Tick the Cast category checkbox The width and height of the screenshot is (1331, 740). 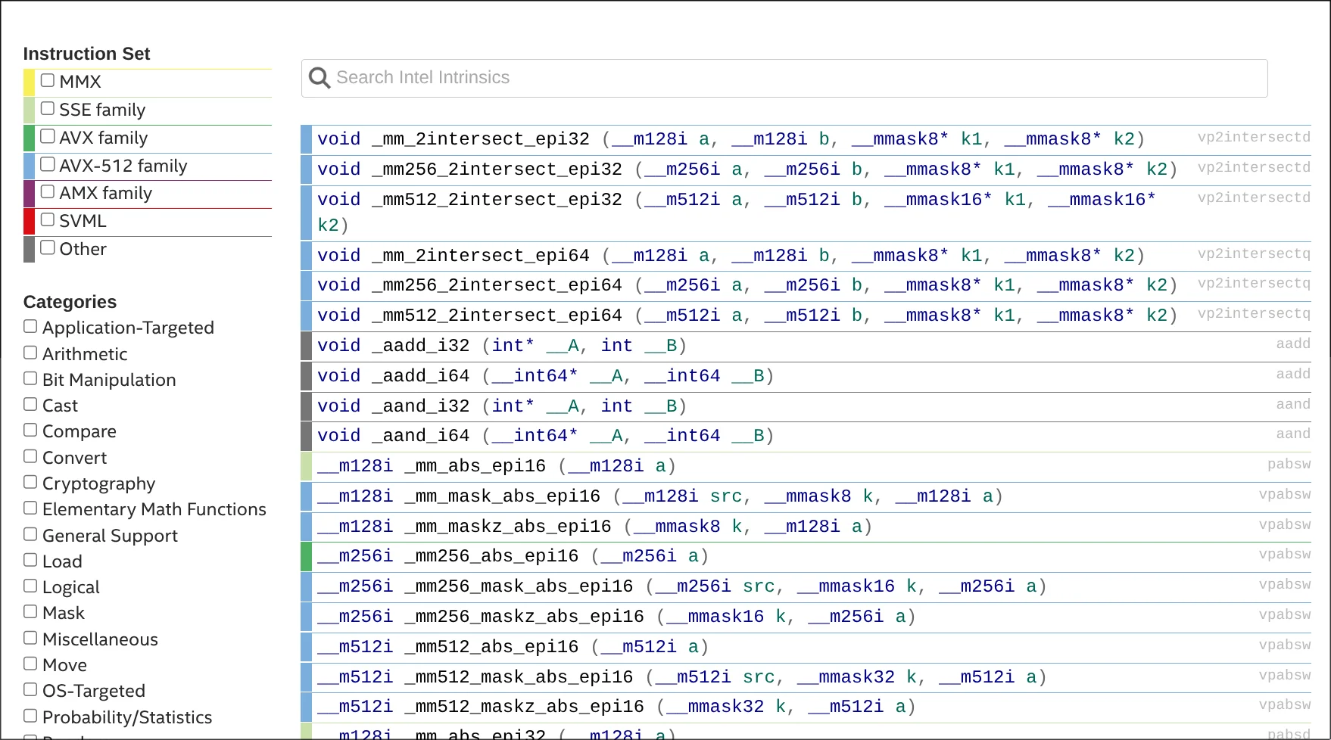pos(30,404)
